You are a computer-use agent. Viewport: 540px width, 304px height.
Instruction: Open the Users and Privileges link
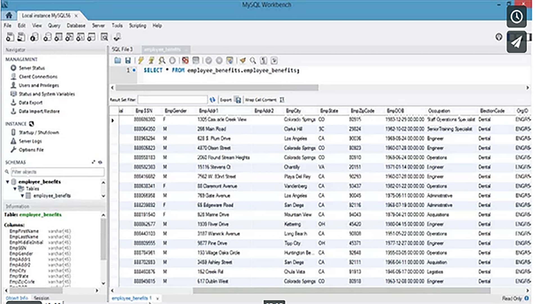tap(39, 85)
